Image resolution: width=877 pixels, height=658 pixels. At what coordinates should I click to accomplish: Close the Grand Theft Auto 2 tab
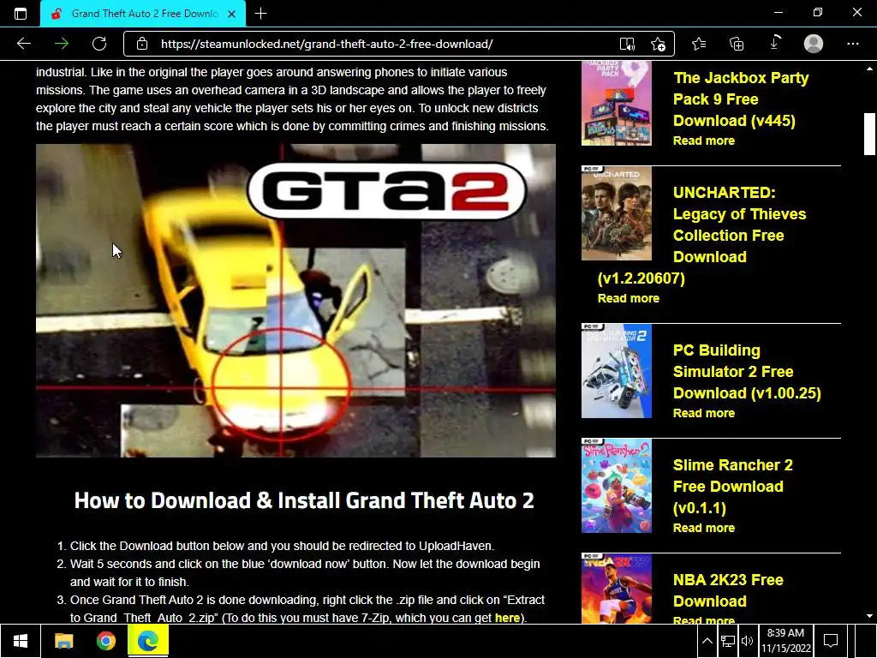(x=231, y=14)
